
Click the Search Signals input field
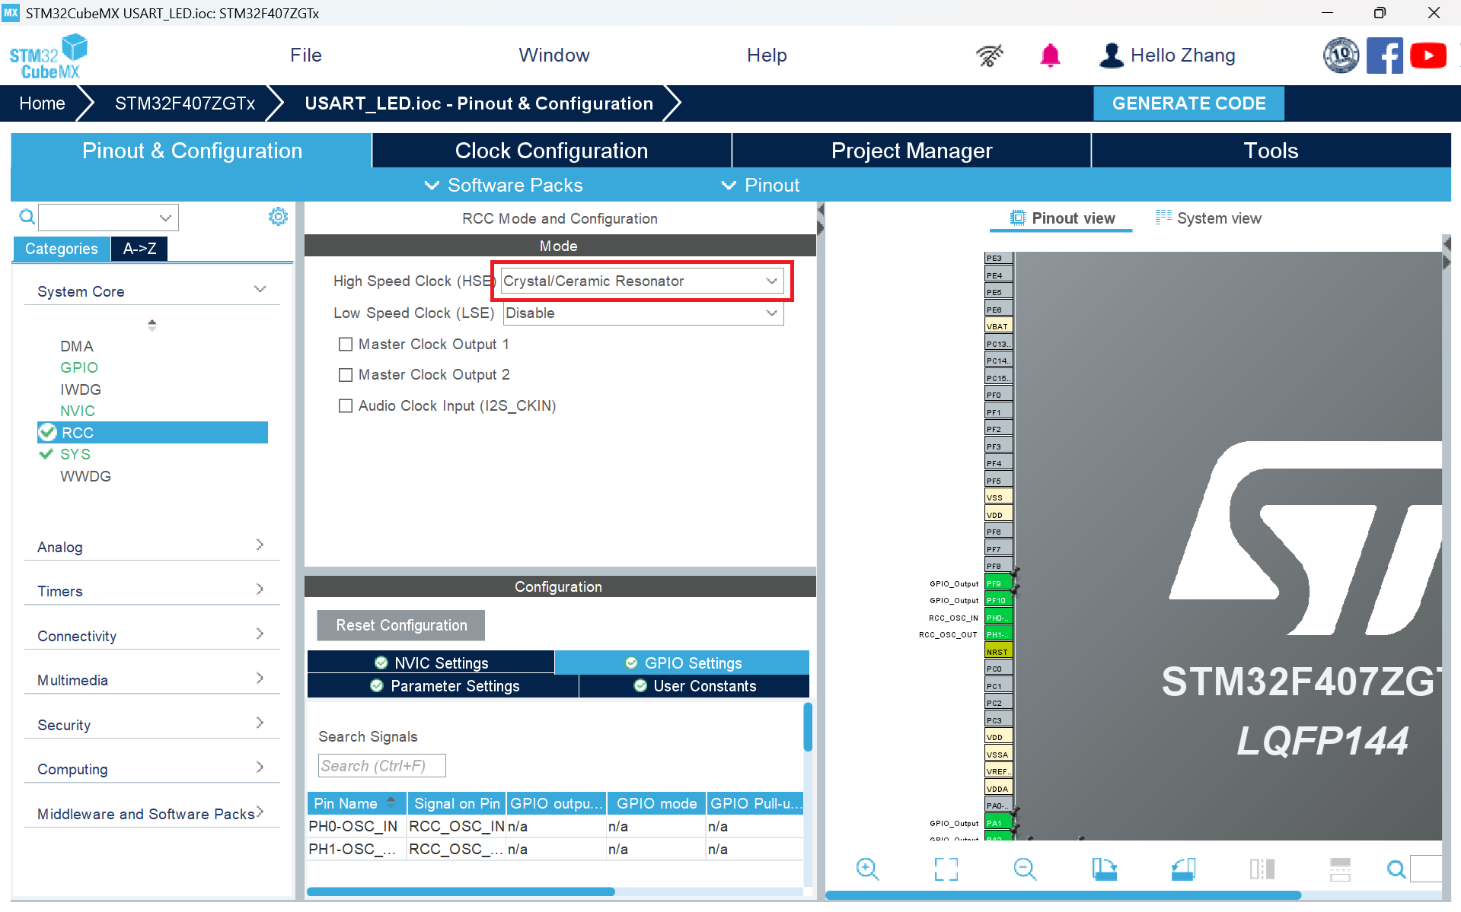[381, 766]
